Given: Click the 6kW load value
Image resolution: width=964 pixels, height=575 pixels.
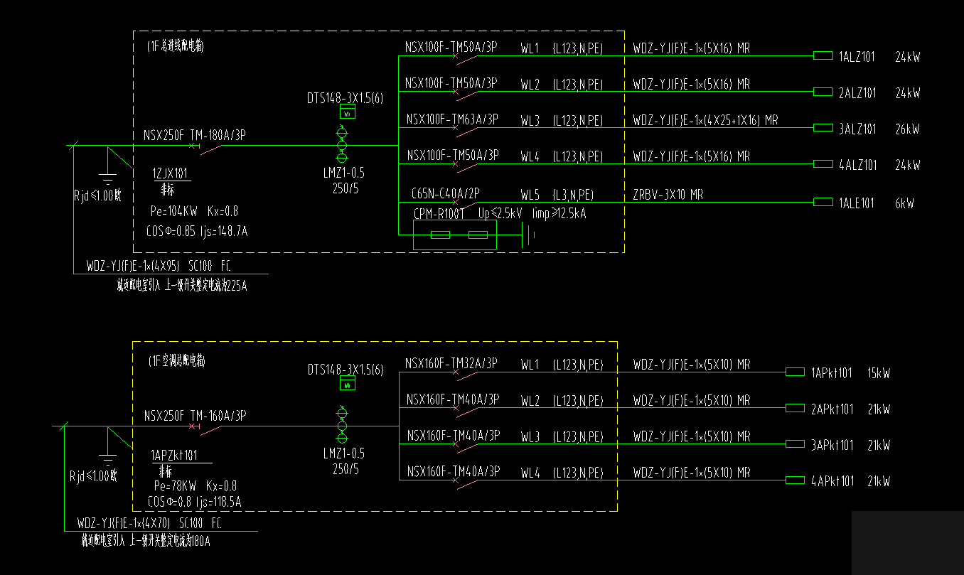Looking at the screenshot, I should [905, 203].
